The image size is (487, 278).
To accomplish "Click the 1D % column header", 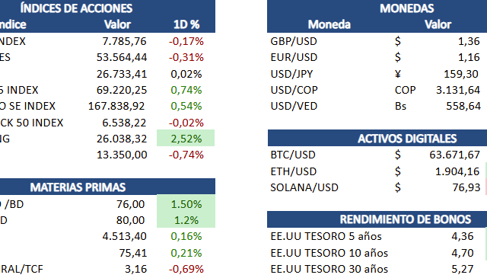I will click(x=186, y=24).
